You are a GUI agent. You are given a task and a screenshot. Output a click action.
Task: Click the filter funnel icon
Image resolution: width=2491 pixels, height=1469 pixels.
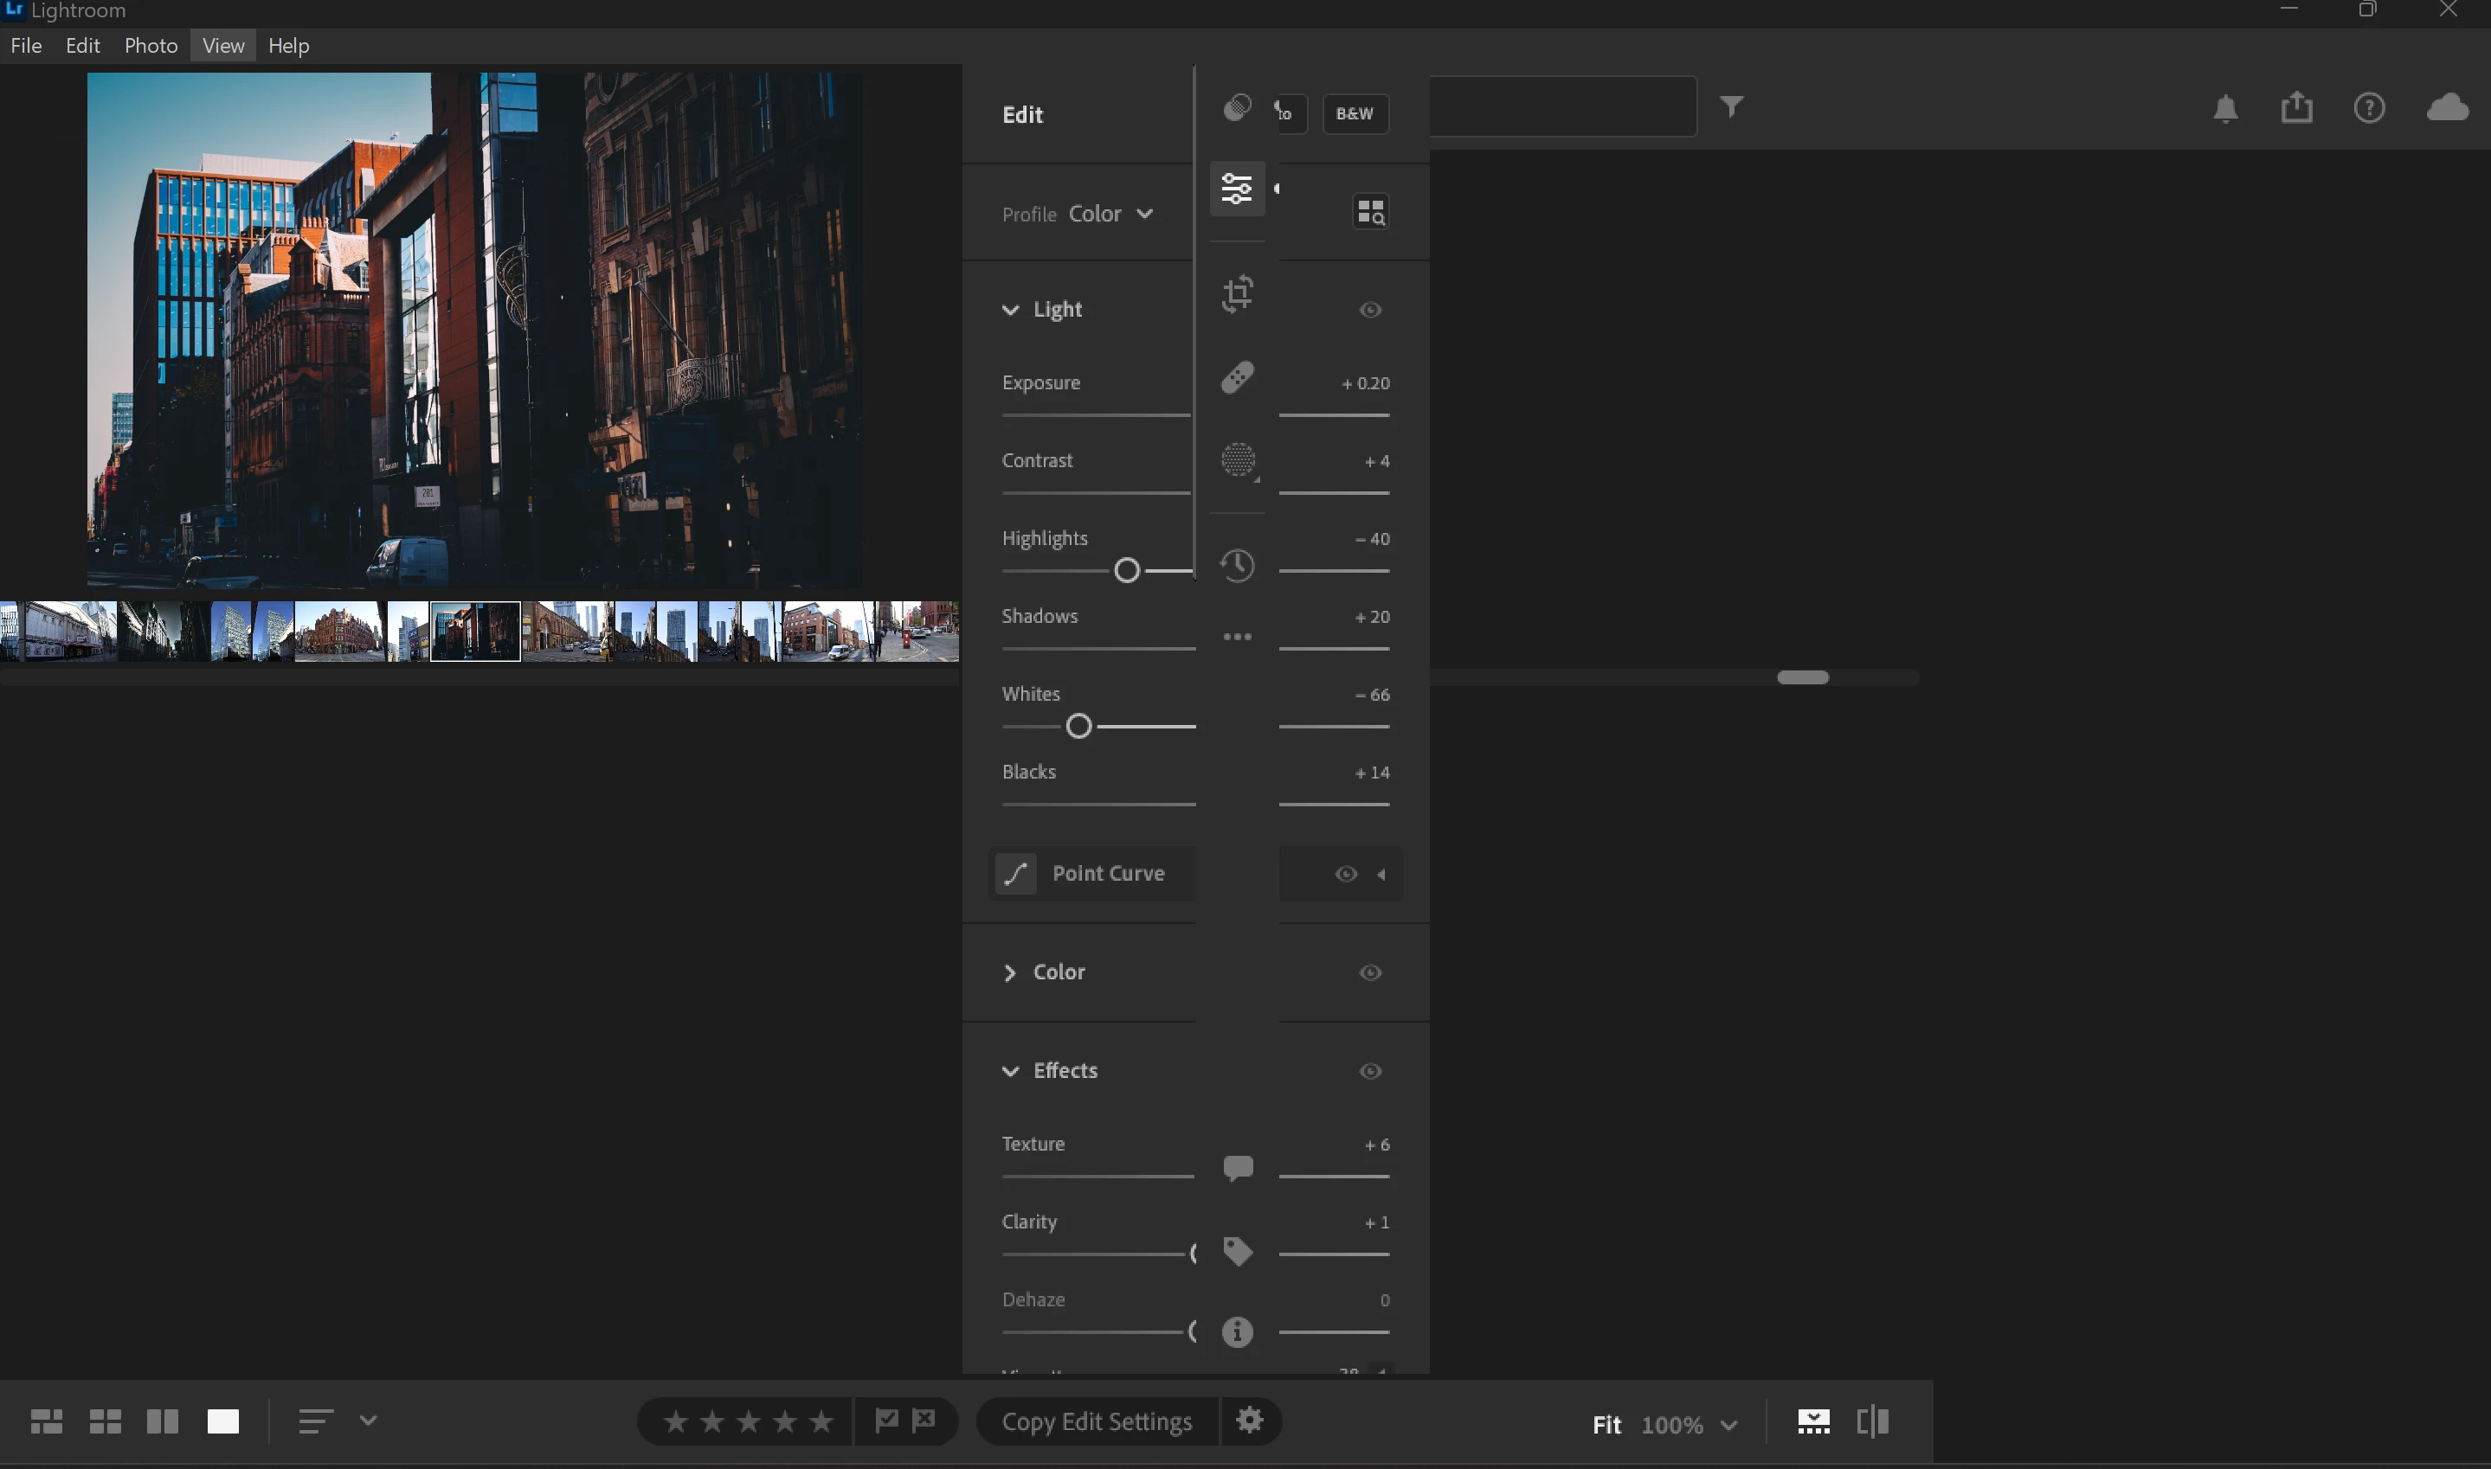click(1731, 106)
